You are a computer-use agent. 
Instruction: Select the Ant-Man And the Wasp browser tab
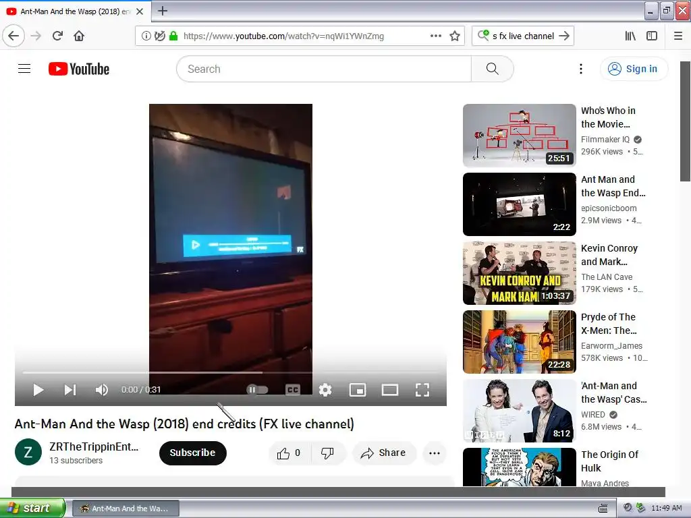coord(76,11)
